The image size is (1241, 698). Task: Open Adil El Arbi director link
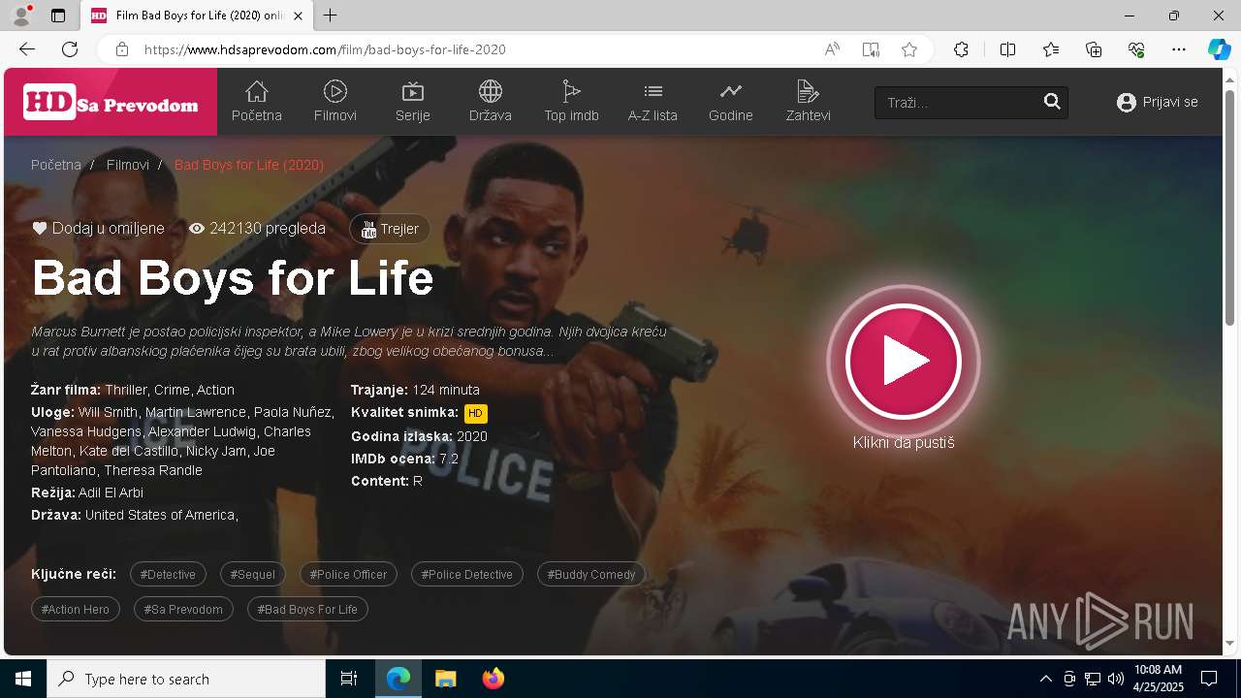(111, 492)
